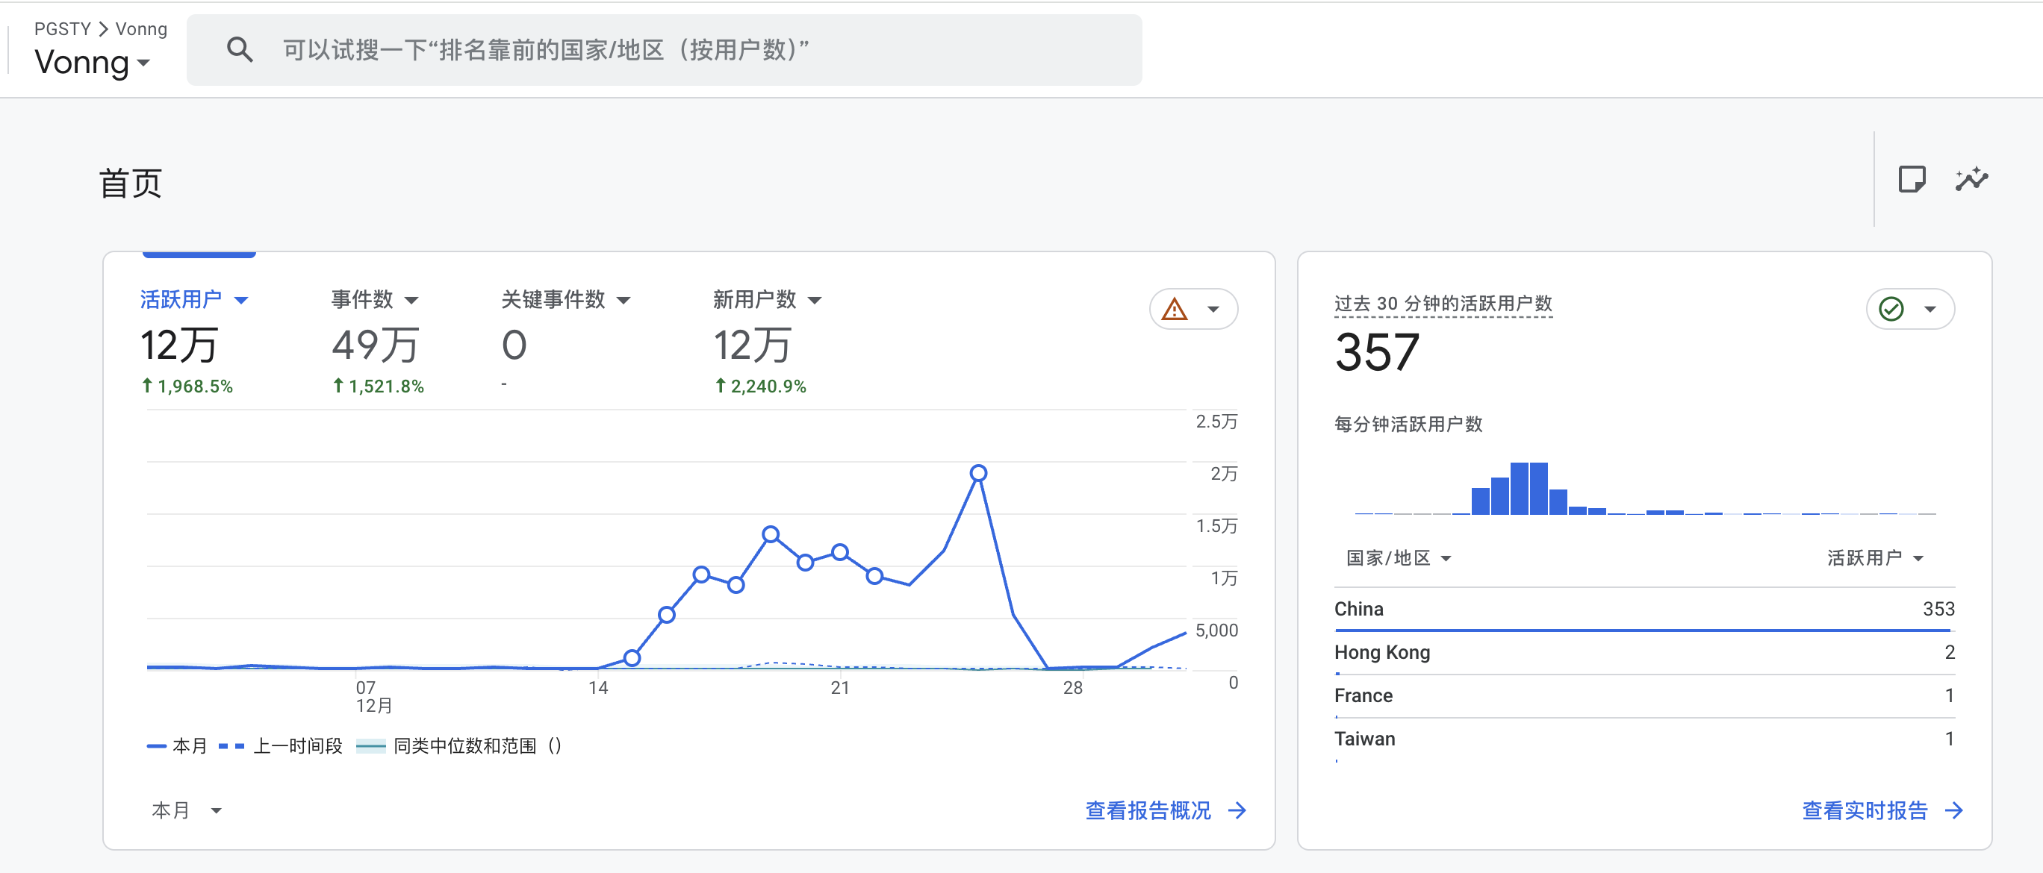Viewport: 2043px width, 873px height.
Task: Click the orange data warning triangle
Action: click(x=1175, y=309)
